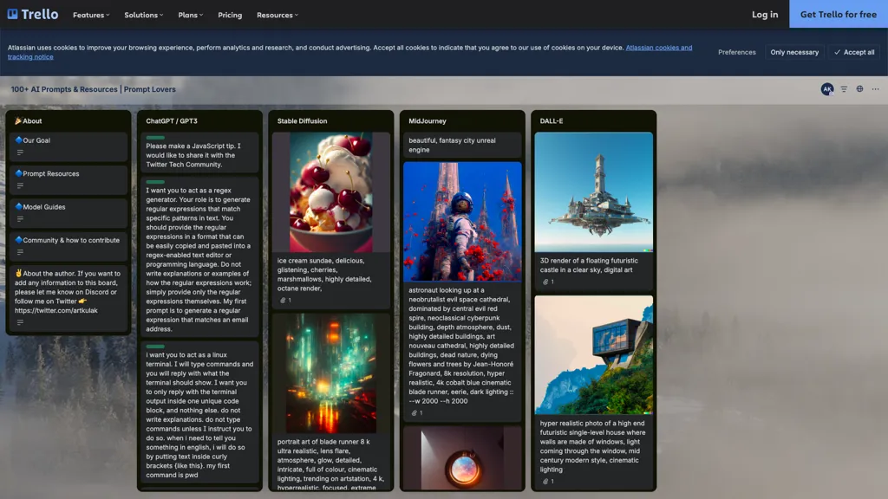888x499 pixels.
Task: Open cookie Preferences
Action: tap(737, 52)
